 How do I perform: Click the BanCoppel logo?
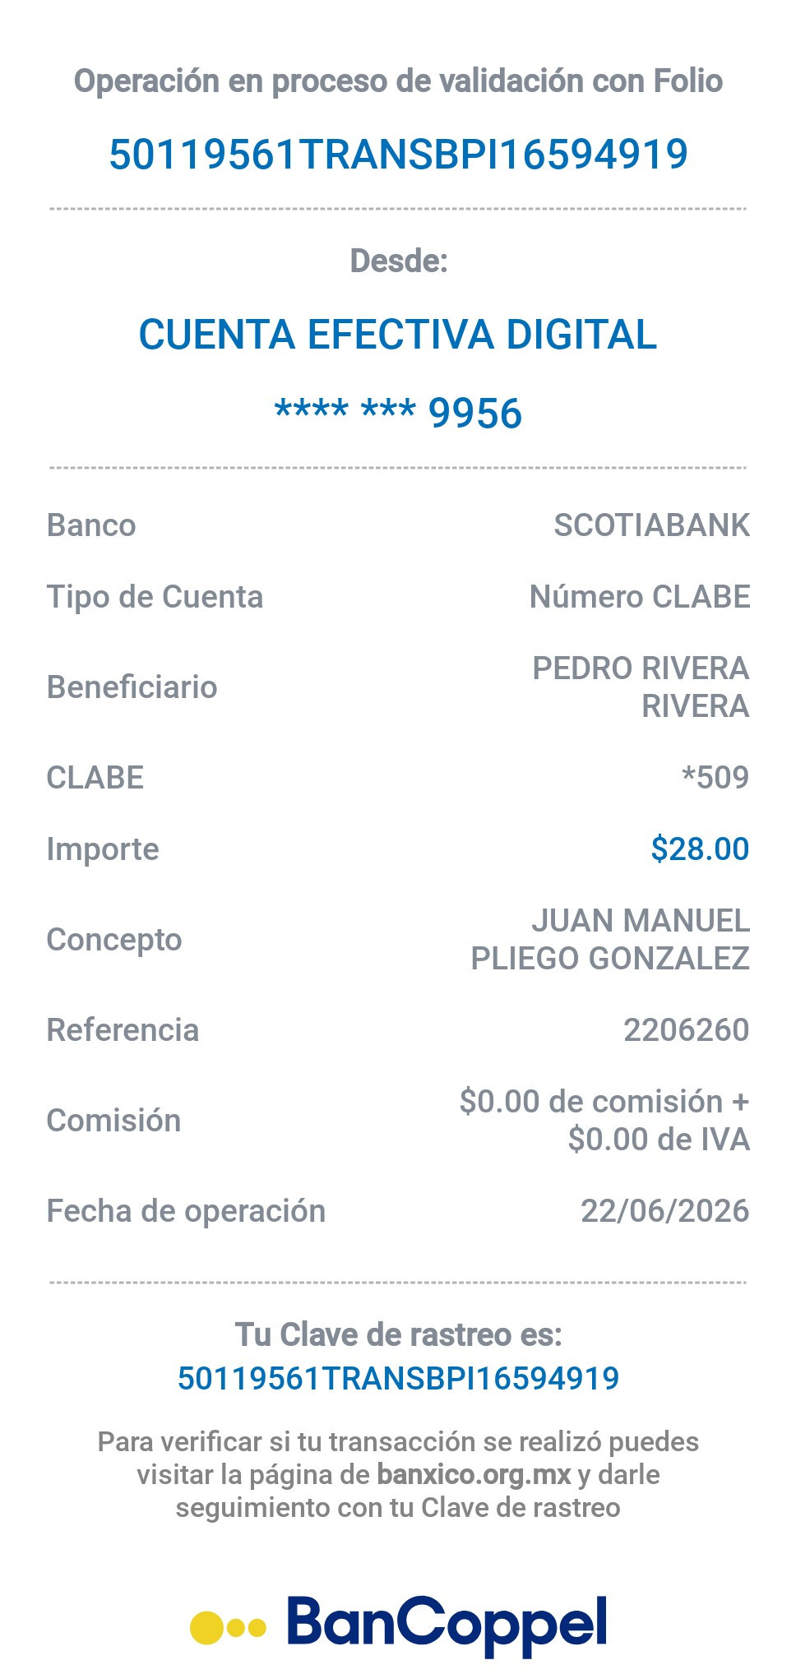click(x=398, y=1625)
